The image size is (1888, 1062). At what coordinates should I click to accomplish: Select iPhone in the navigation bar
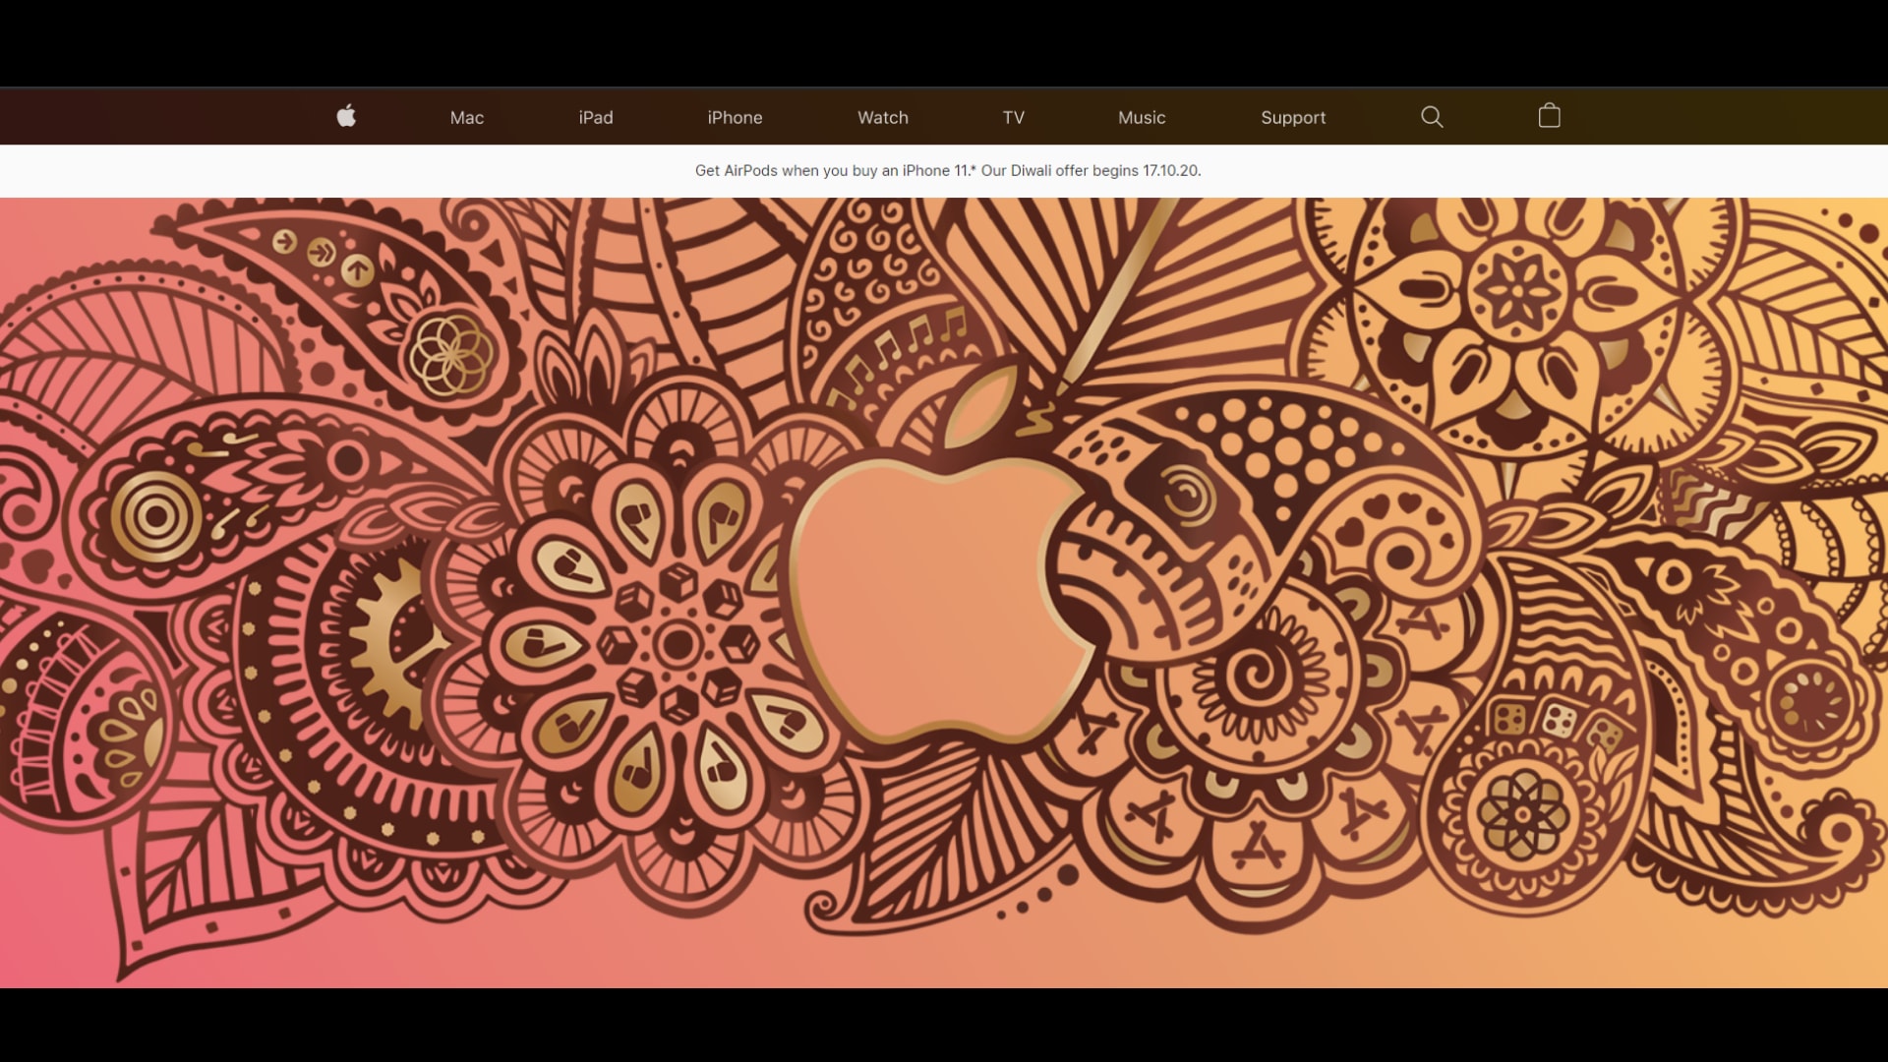click(735, 117)
